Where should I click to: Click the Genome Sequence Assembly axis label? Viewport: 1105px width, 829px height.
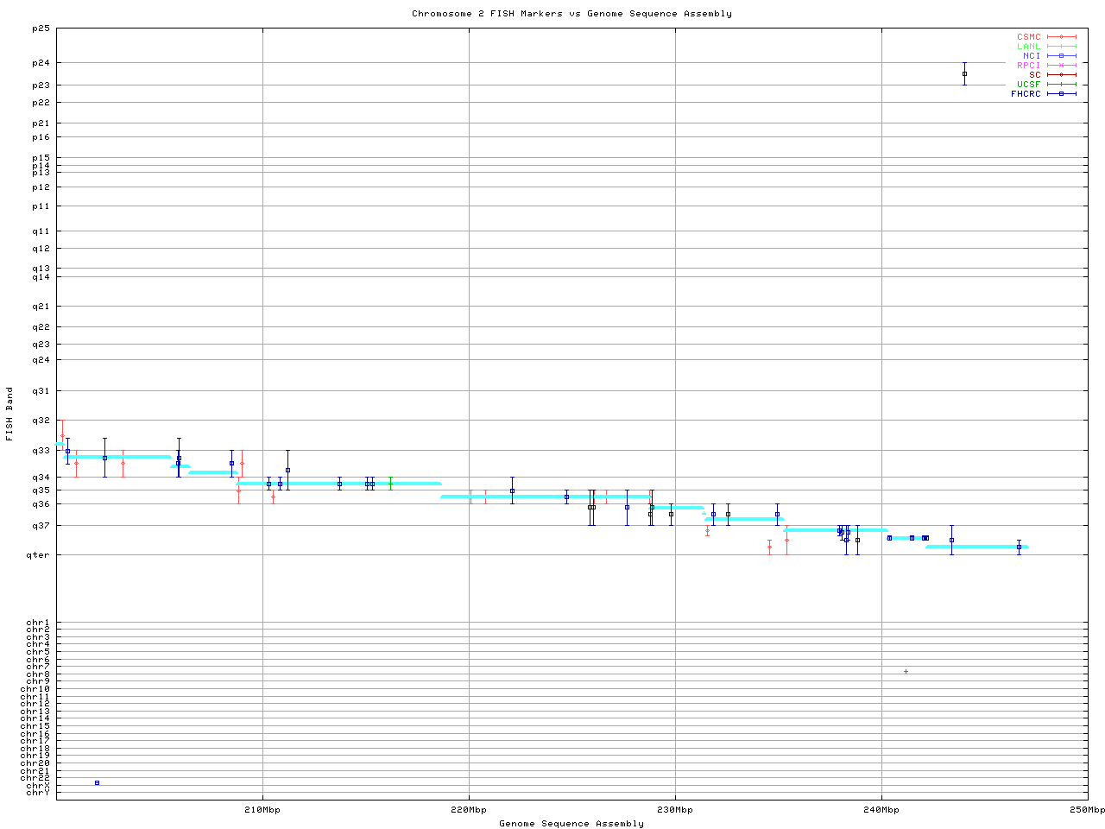(x=571, y=824)
